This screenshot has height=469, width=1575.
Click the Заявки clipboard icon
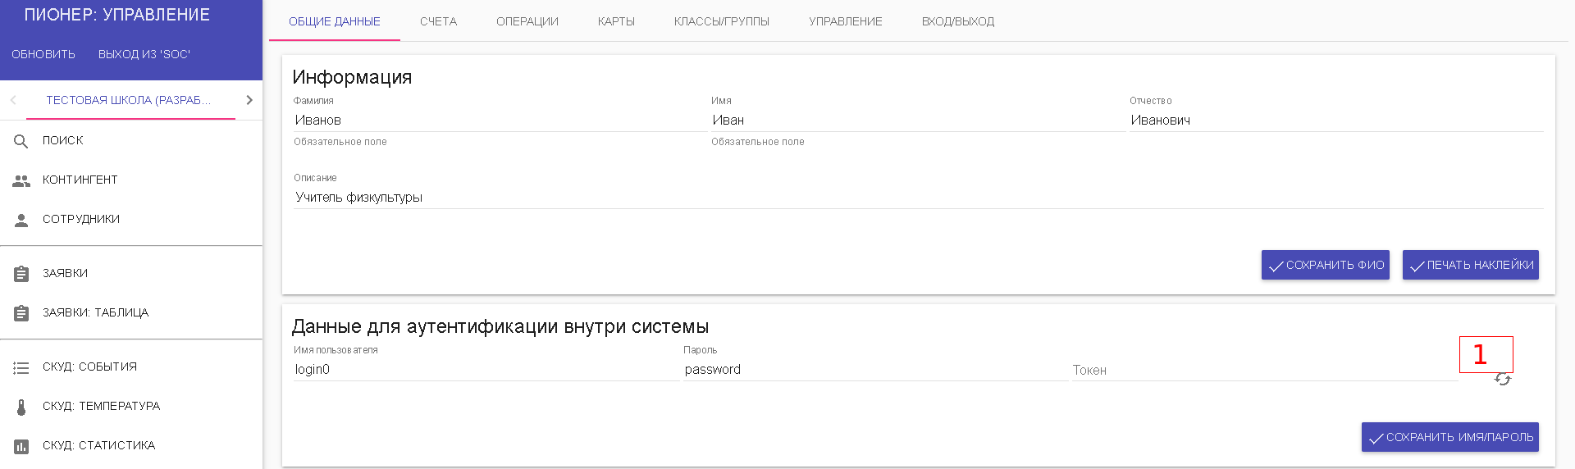click(21, 274)
